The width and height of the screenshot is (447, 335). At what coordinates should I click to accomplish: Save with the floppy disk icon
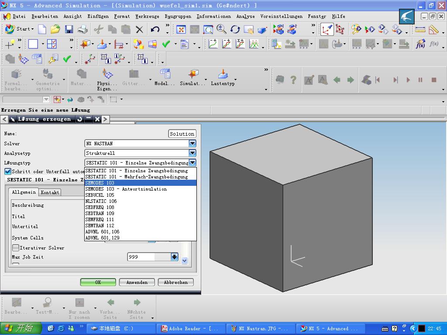69,29
